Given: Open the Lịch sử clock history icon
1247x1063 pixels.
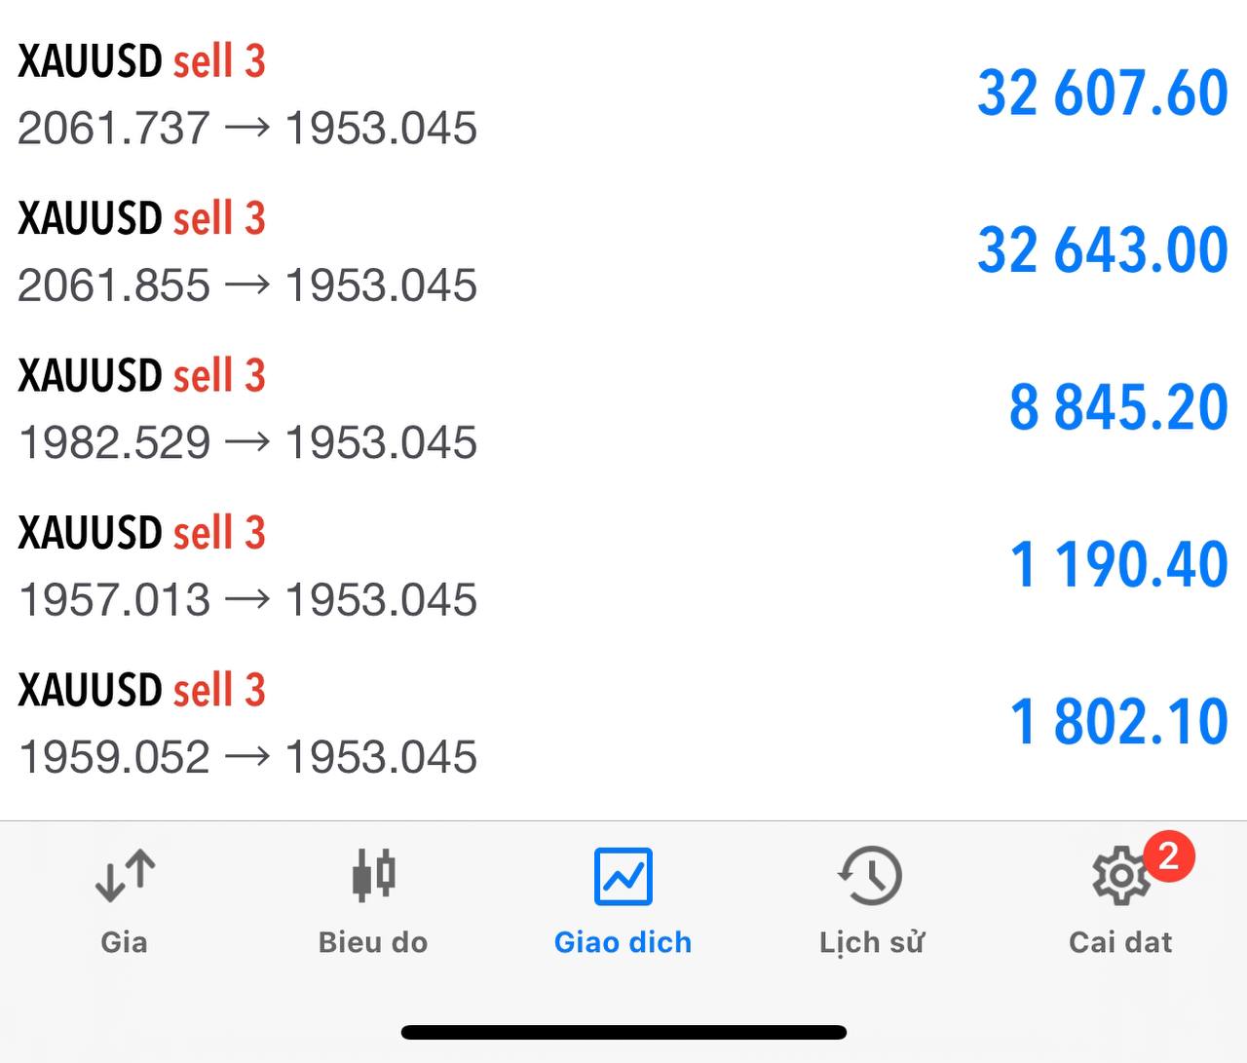Looking at the screenshot, I should click(x=870, y=875).
